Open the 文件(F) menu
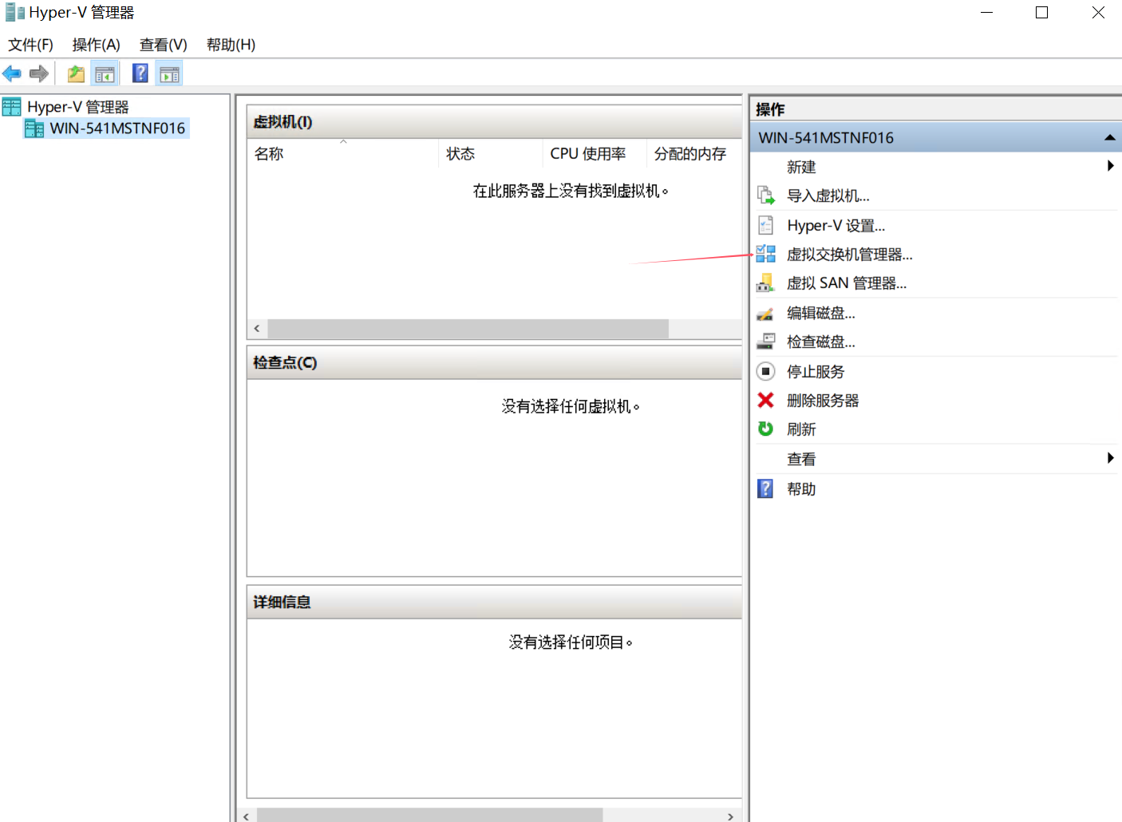The height and width of the screenshot is (822, 1122). [x=31, y=45]
